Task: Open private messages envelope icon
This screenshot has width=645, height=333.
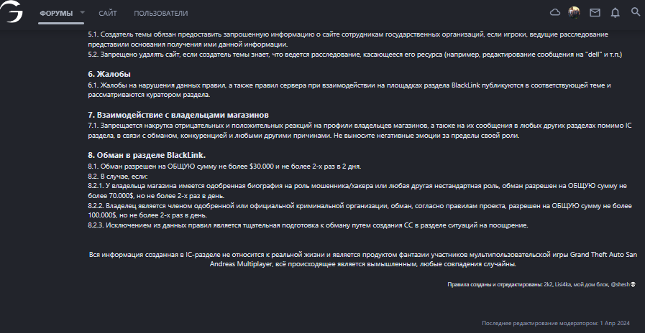Action: click(x=595, y=12)
